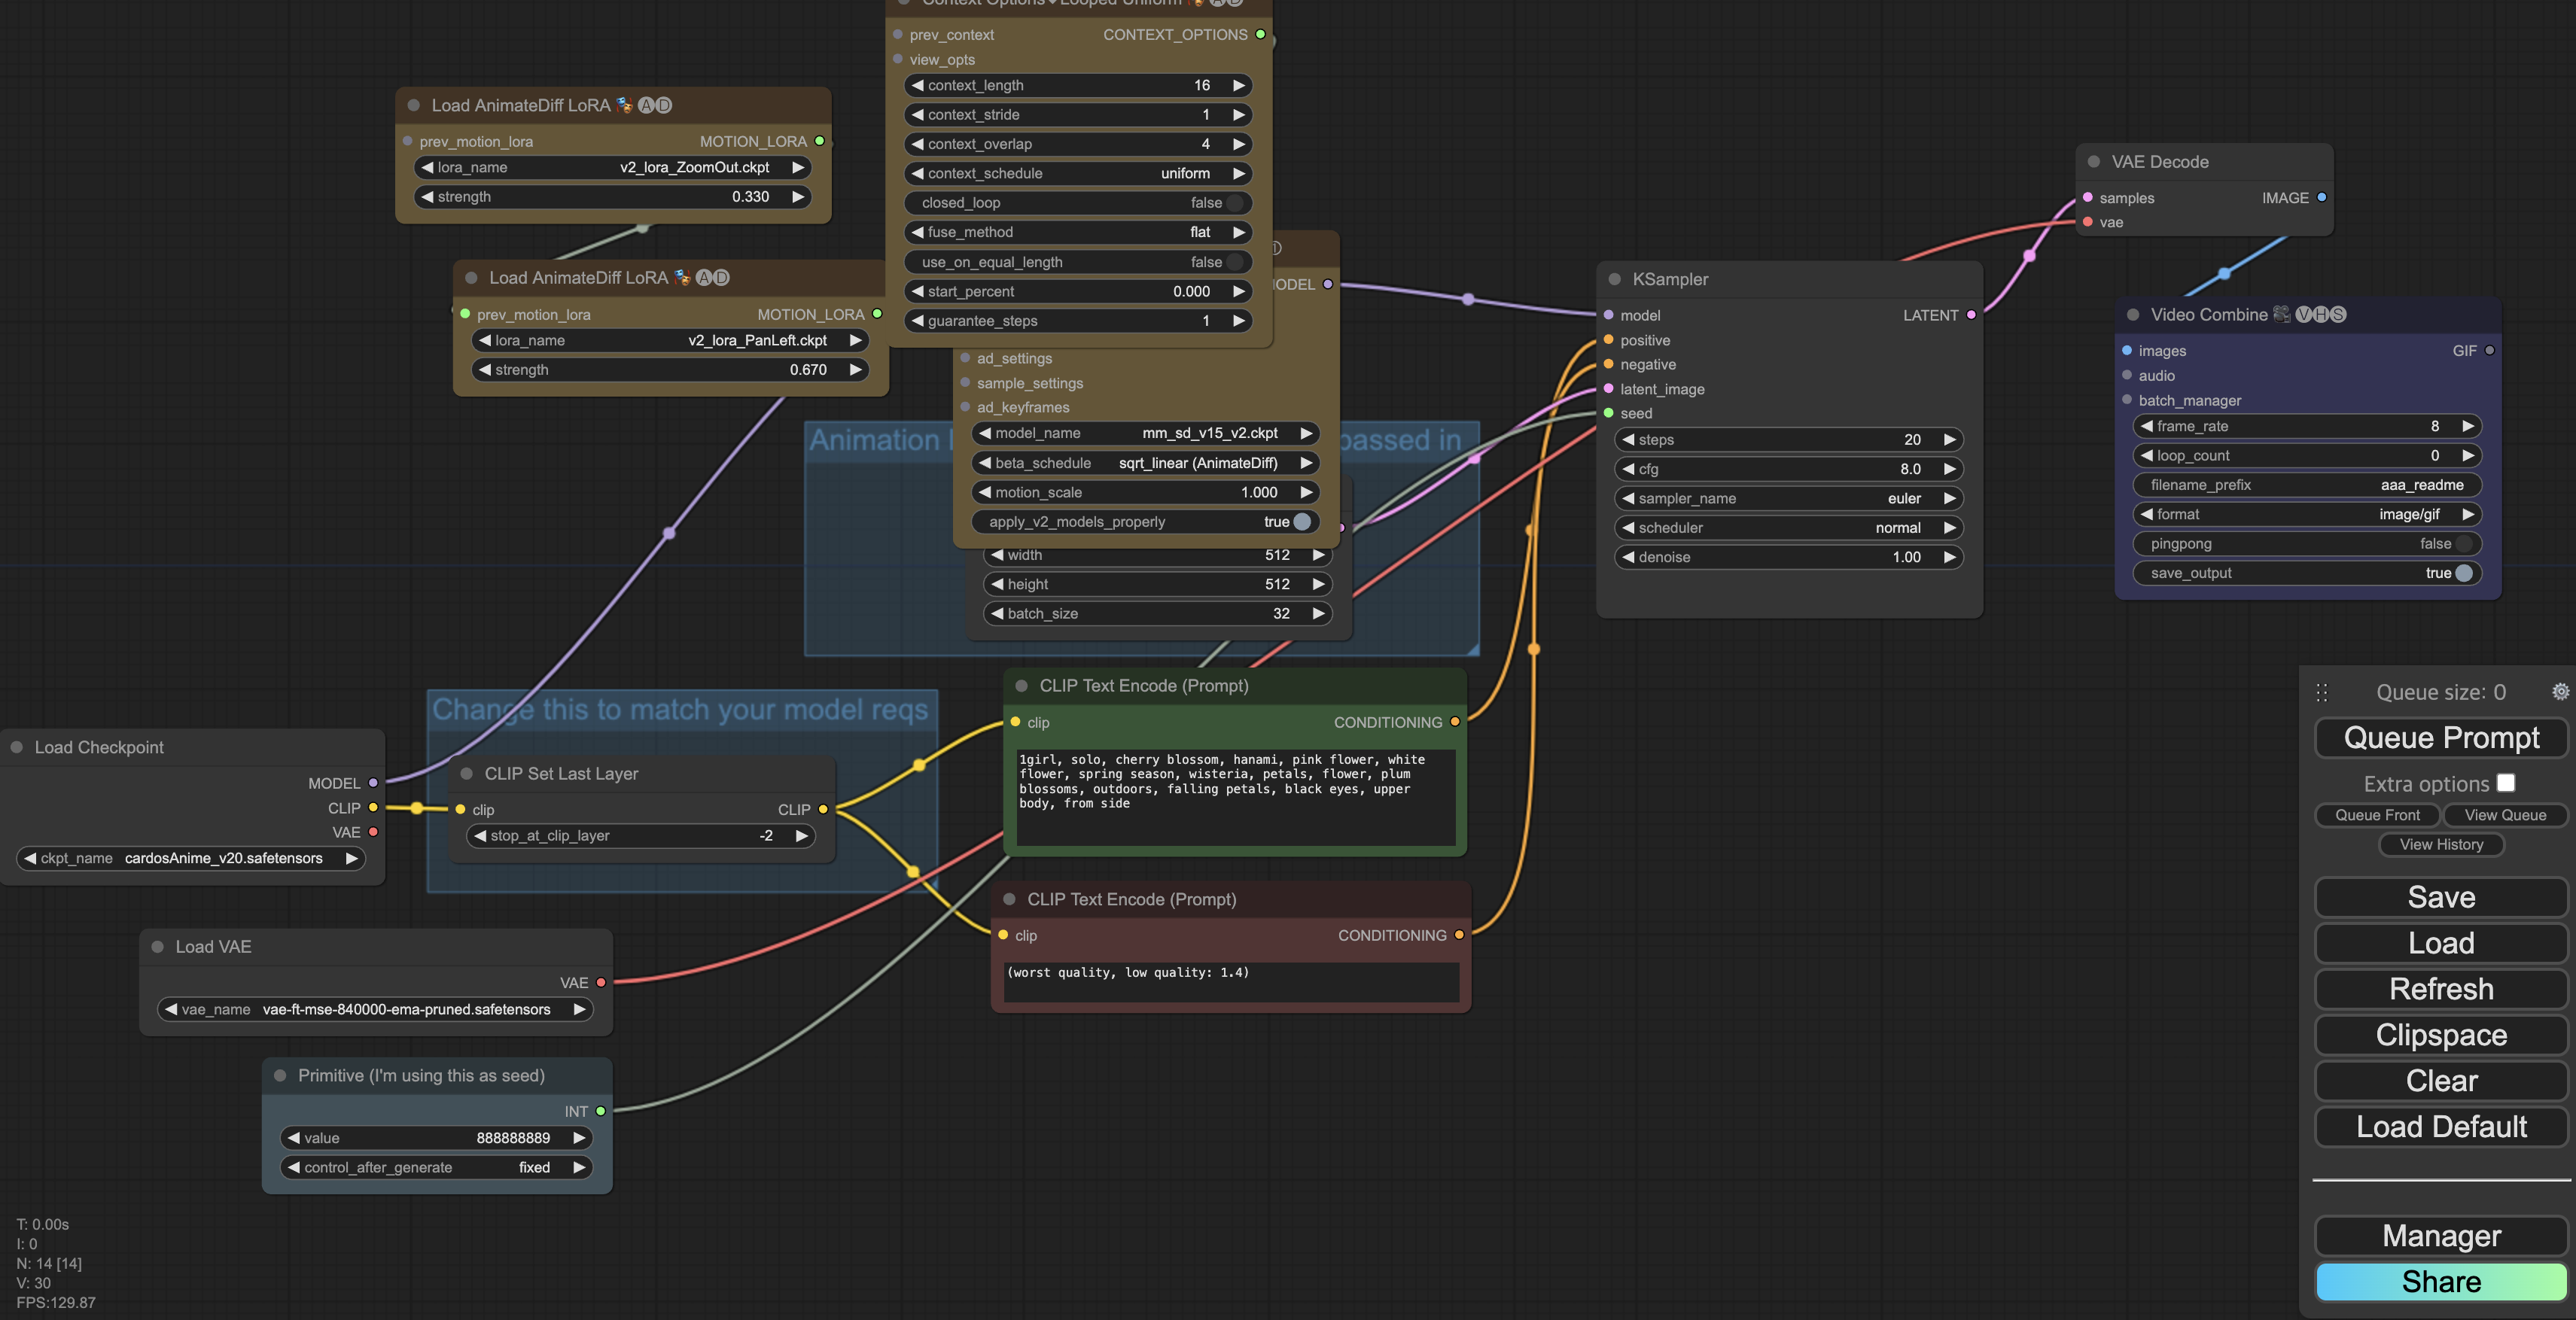Collapse the CLIP Set Last Layer node

tap(467, 774)
